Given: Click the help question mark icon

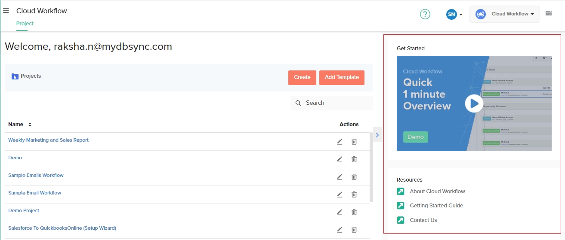Looking at the screenshot, I should pos(425,14).
